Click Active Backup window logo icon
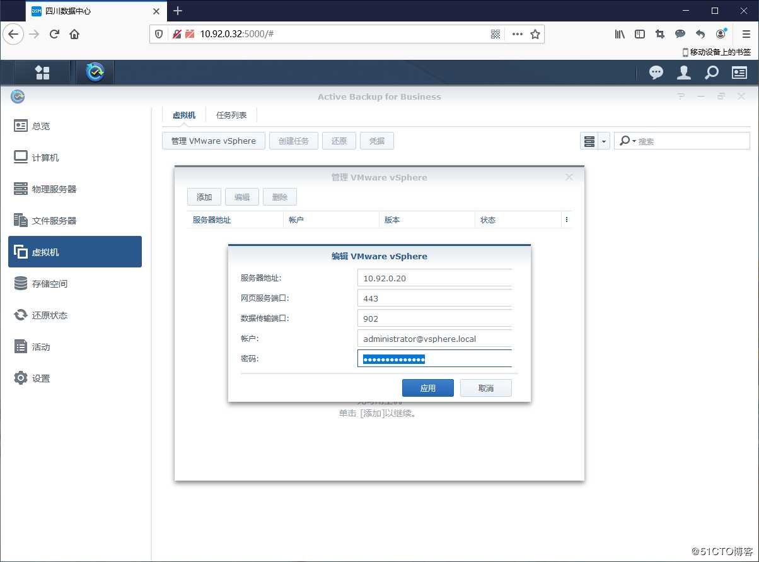 coord(18,97)
